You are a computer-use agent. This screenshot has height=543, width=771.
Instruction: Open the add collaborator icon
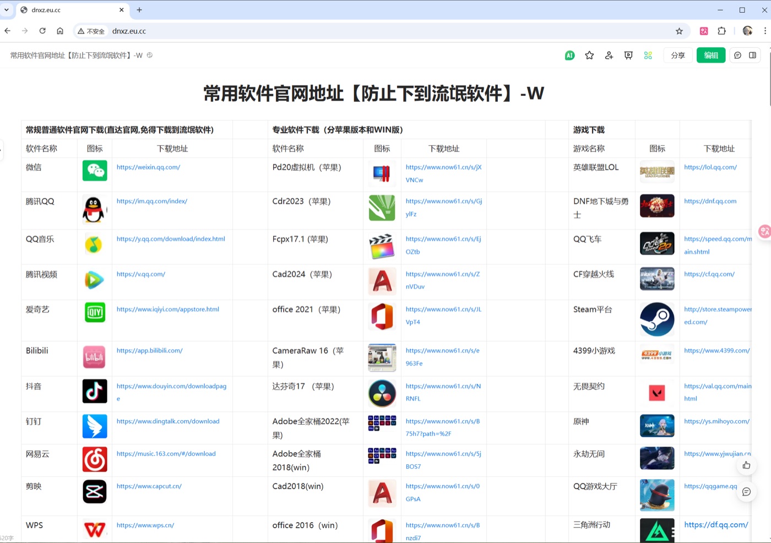point(609,55)
